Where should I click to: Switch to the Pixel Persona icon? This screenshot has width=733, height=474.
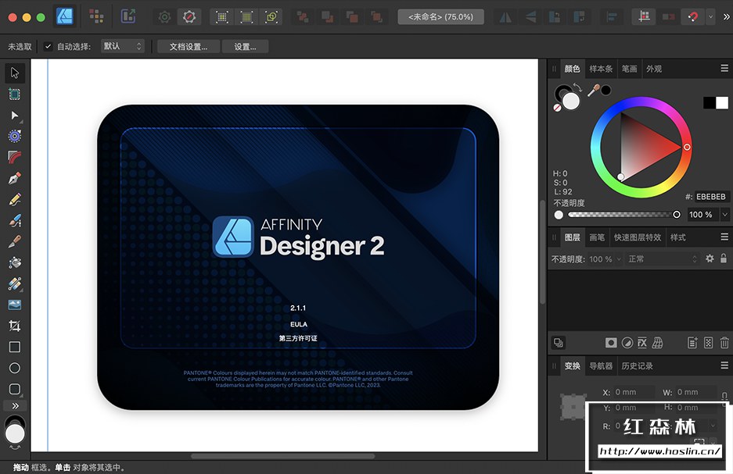coord(95,16)
